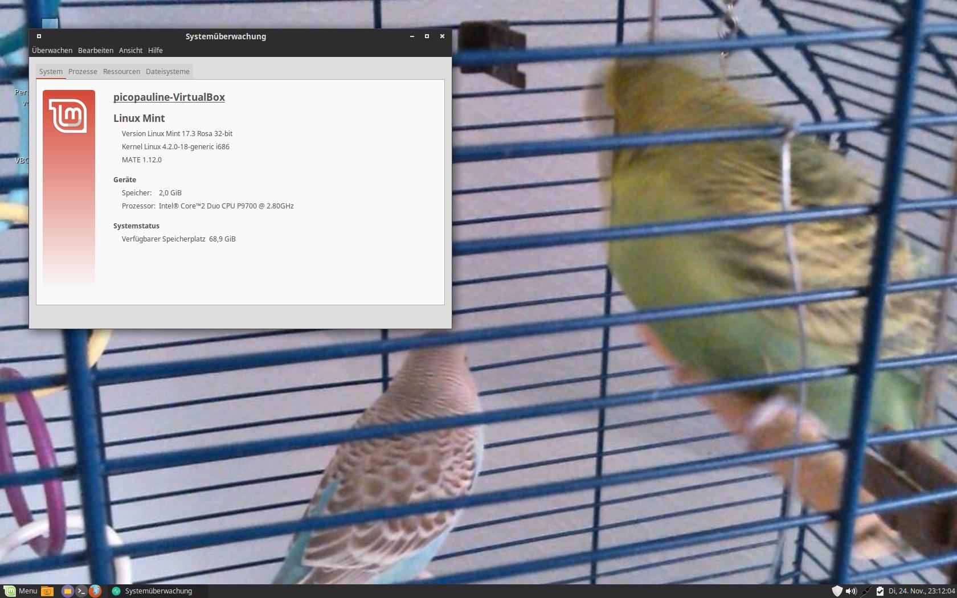Click the battery power tray icon
The width and height of the screenshot is (957, 598).
(x=880, y=591)
